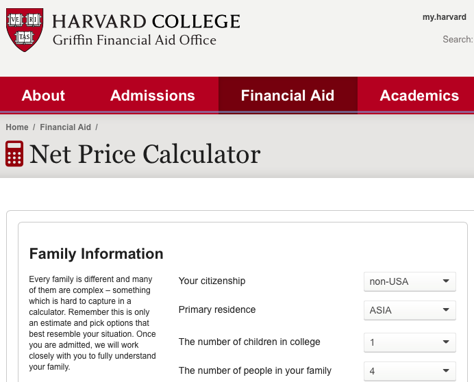Click the Family Information section heading
Image resolution: width=474 pixels, height=382 pixels.
[x=96, y=254]
